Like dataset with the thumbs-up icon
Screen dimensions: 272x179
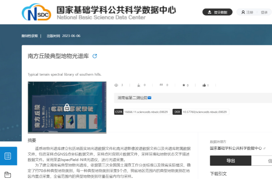(x=204, y=85)
